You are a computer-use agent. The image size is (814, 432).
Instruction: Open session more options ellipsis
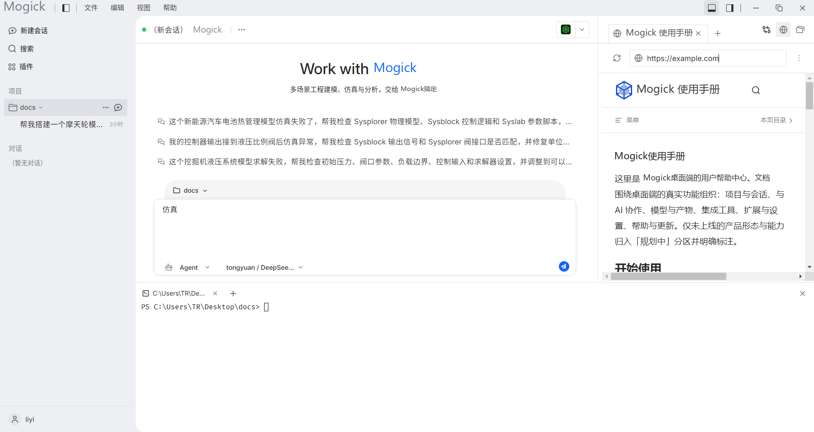(x=242, y=30)
